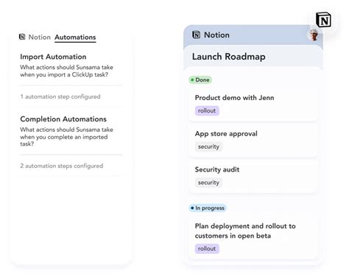Click the Launch Roadmap title
349x279 pixels.
pyautogui.click(x=229, y=57)
